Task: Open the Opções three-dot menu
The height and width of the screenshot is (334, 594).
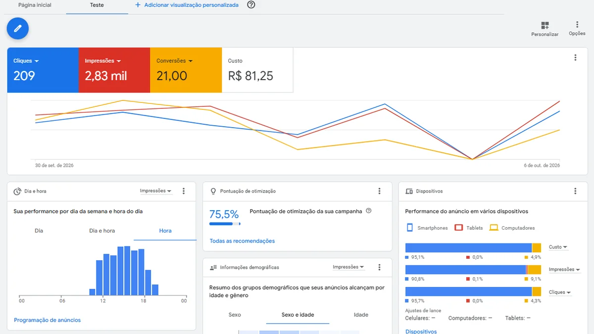Action: pos(577,24)
